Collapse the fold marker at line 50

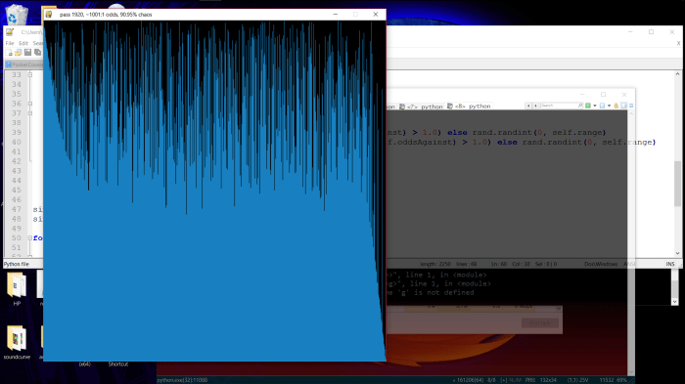(x=30, y=238)
